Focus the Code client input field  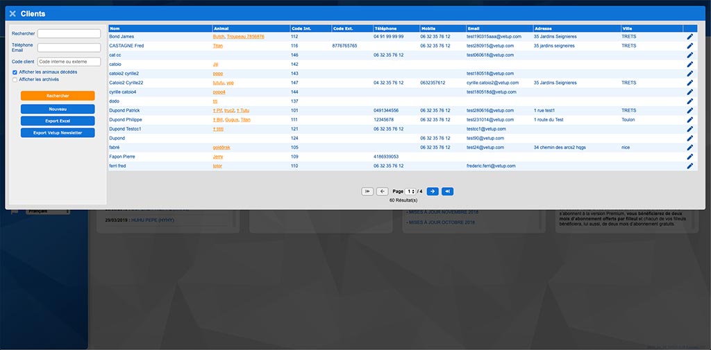click(x=69, y=62)
